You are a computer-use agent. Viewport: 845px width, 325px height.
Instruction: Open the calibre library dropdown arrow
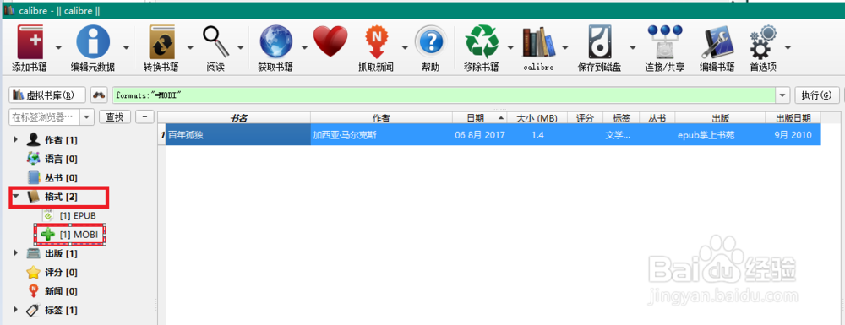[x=565, y=47]
